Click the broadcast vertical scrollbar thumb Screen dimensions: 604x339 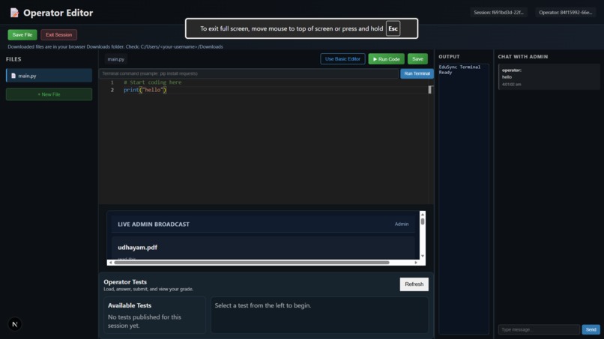point(423,222)
